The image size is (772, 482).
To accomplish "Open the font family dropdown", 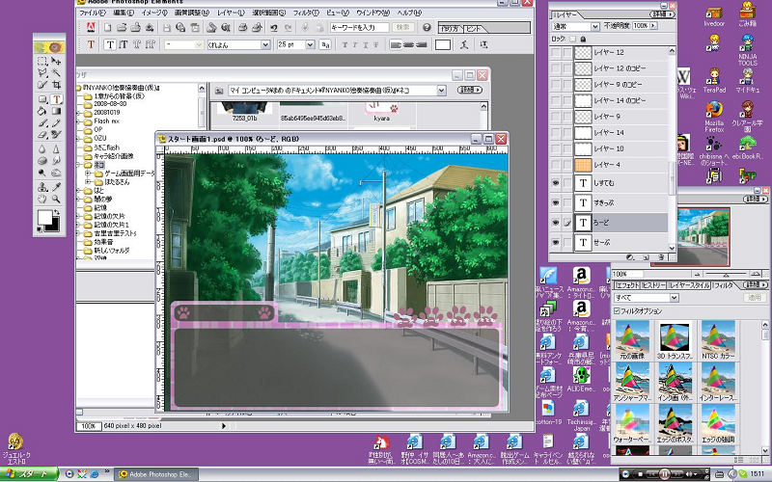I will [264, 44].
